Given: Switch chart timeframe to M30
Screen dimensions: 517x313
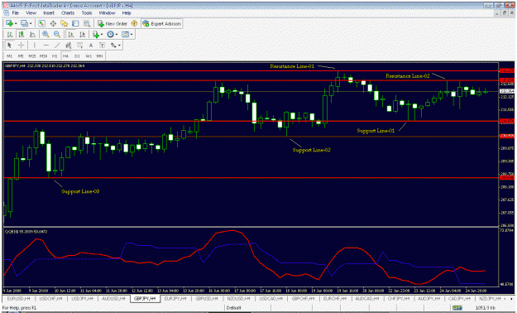Looking at the screenshot, I should tap(43, 56).
